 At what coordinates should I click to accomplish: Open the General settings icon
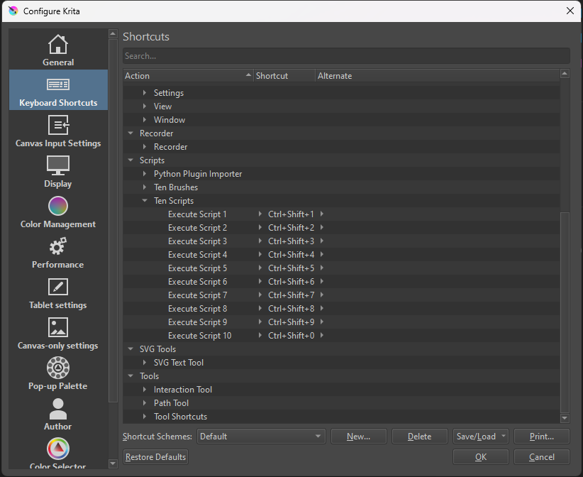[57, 45]
